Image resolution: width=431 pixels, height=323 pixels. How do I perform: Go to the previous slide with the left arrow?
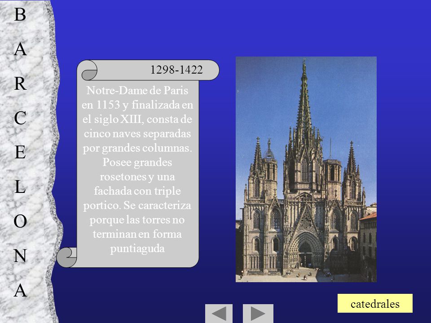click(x=219, y=314)
